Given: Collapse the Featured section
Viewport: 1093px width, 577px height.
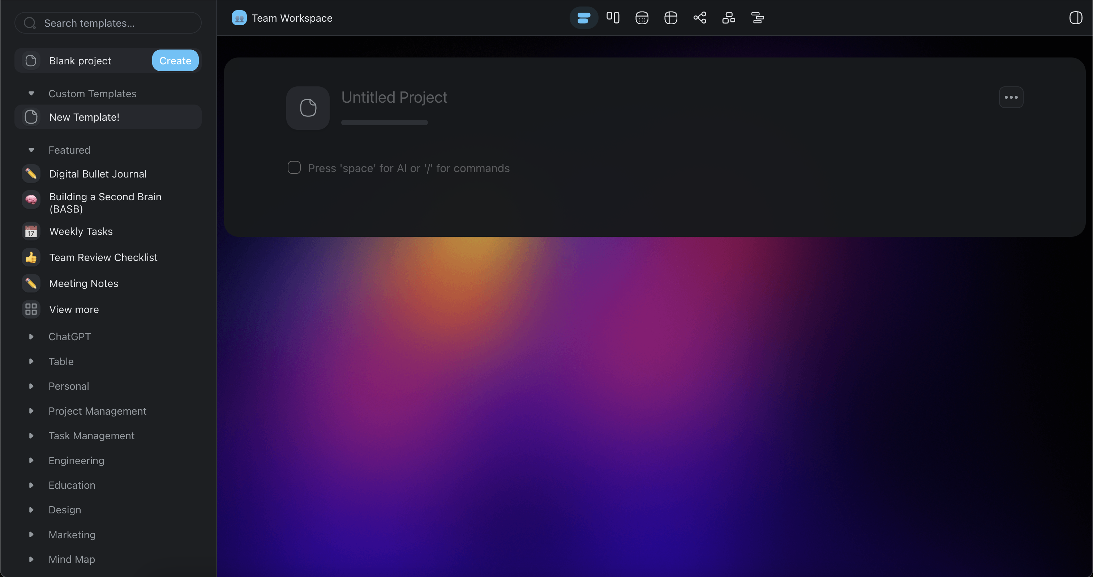Looking at the screenshot, I should (31, 150).
